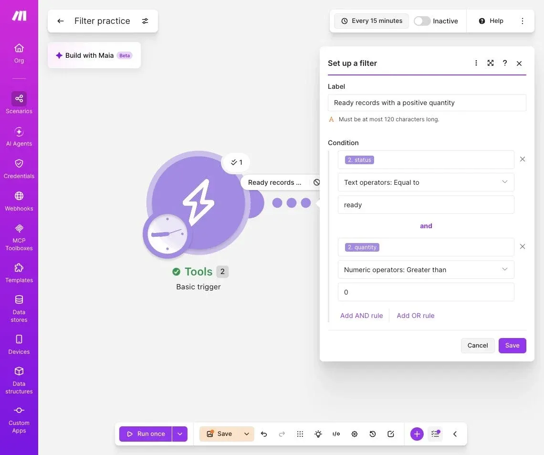
Task: Open Every 15 minutes schedule
Action: pyautogui.click(x=372, y=21)
